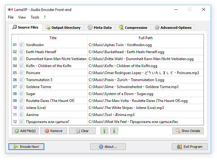Click the disc icon beside Aenima
Image resolution: width=217 pixels, height=160 pixels.
21,114
